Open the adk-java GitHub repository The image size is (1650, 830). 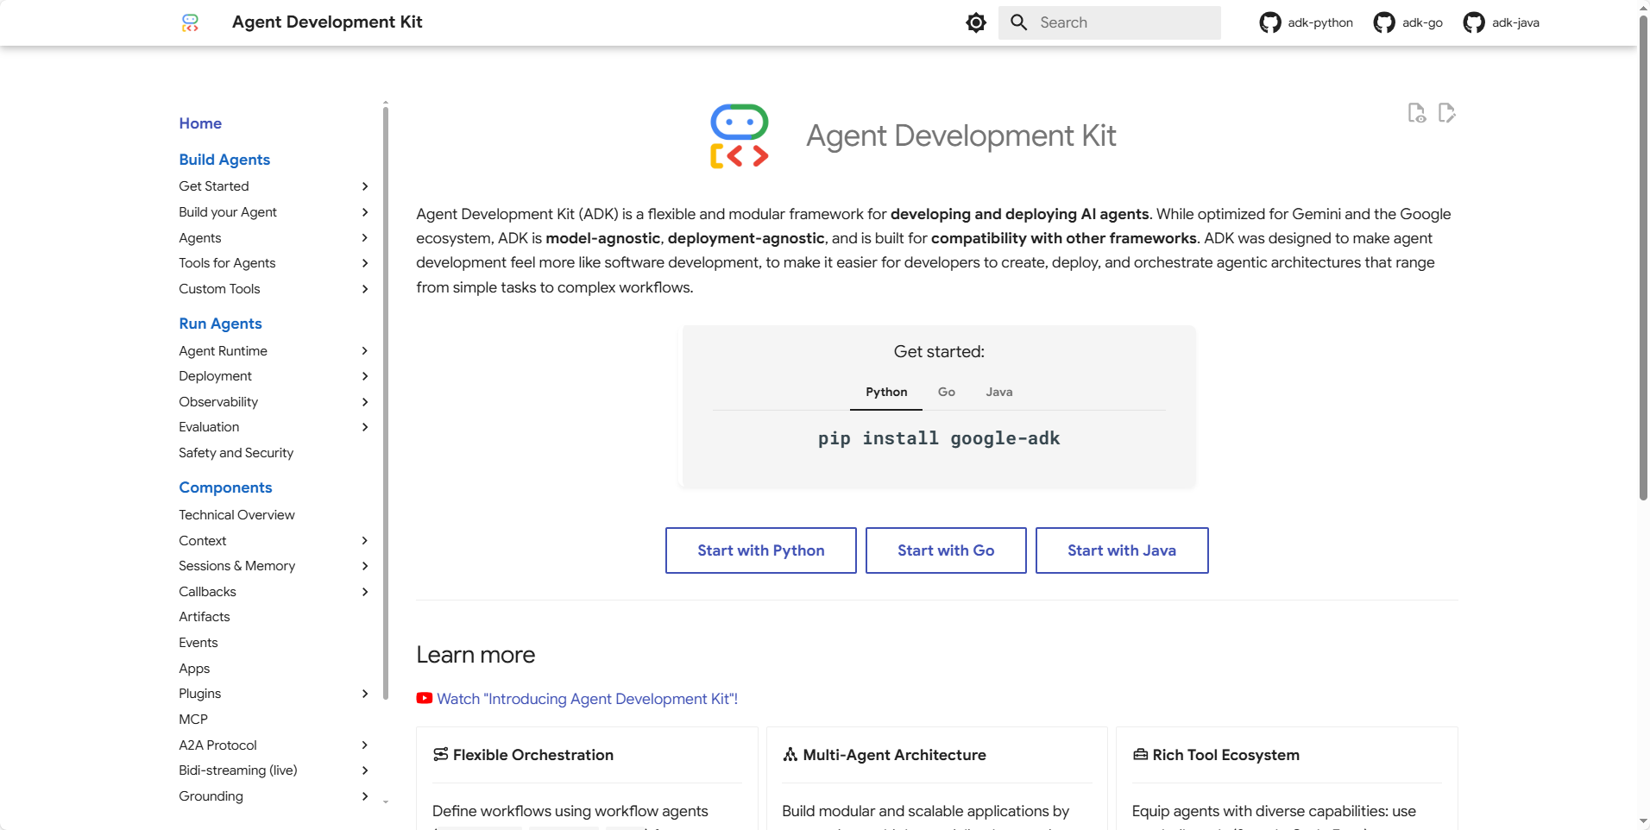[x=1501, y=22]
